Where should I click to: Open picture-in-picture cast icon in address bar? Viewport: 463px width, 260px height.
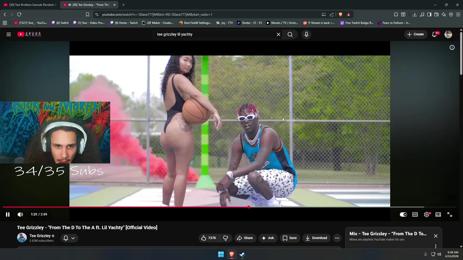point(323,14)
